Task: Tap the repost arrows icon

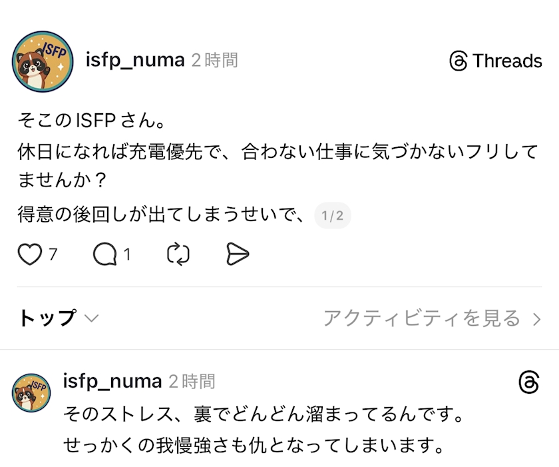Action: (x=178, y=254)
